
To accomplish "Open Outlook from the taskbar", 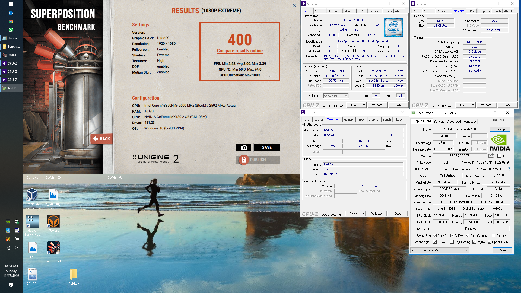I will click(11, 13).
